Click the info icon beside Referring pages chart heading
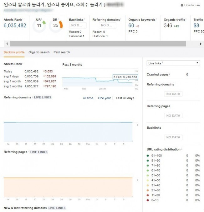 pyautogui.click(x=28, y=151)
